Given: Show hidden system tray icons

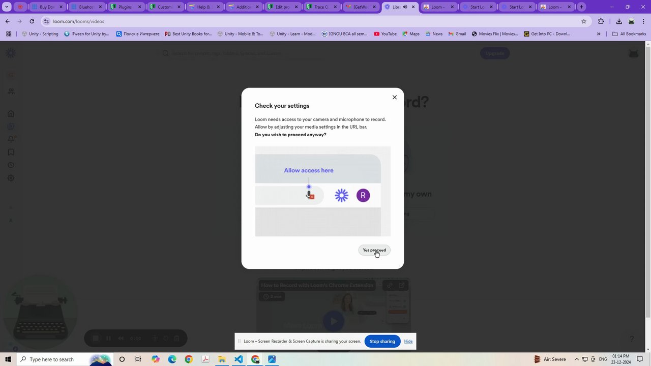Looking at the screenshot, I should [577, 359].
